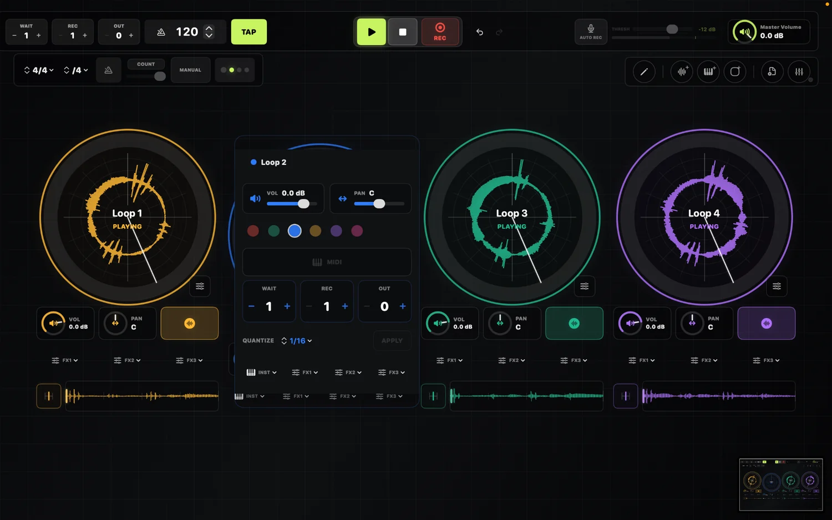Add a new empty track with the square-plus icon
Screen dimensions: 832x520
pyautogui.click(x=735, y=72)
